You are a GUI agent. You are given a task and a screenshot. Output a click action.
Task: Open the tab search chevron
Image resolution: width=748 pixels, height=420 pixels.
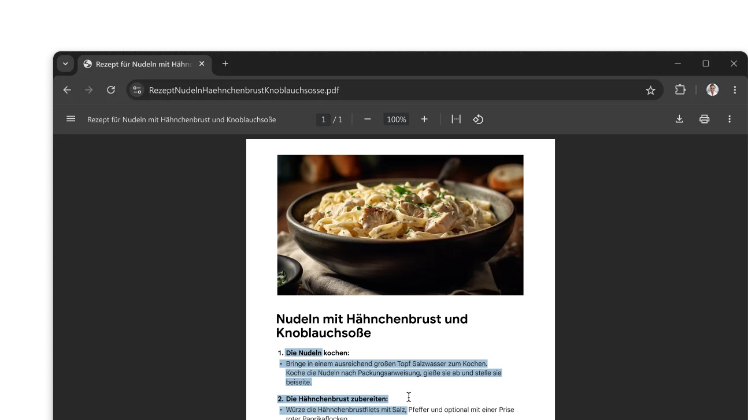point(65,63)
